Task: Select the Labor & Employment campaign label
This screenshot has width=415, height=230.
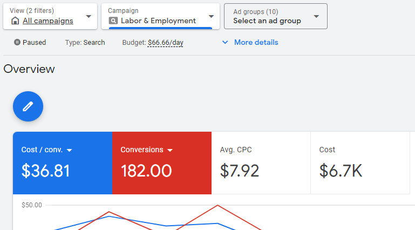Action: tap(158, 21)
